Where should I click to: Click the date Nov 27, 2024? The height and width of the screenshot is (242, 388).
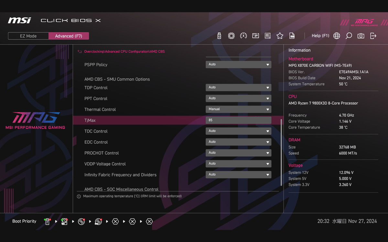pos(362,221)
